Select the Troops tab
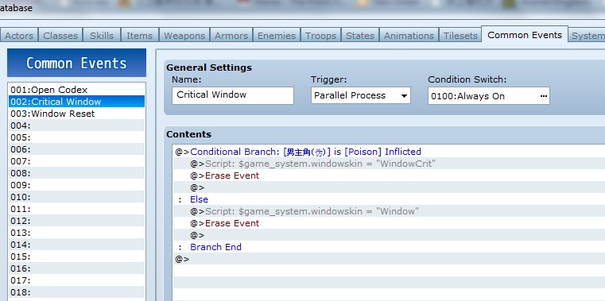This screenshot has width=605, height=301. [320, 36]
